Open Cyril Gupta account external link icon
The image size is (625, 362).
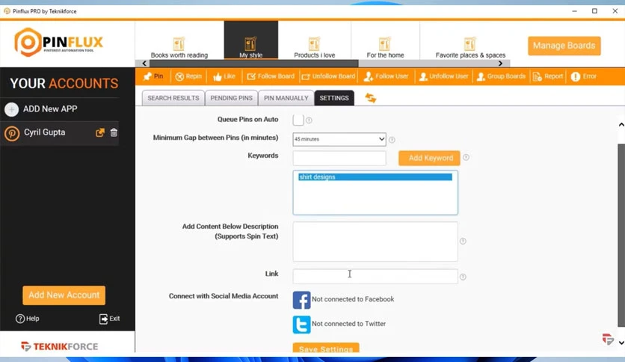[100, 133]
